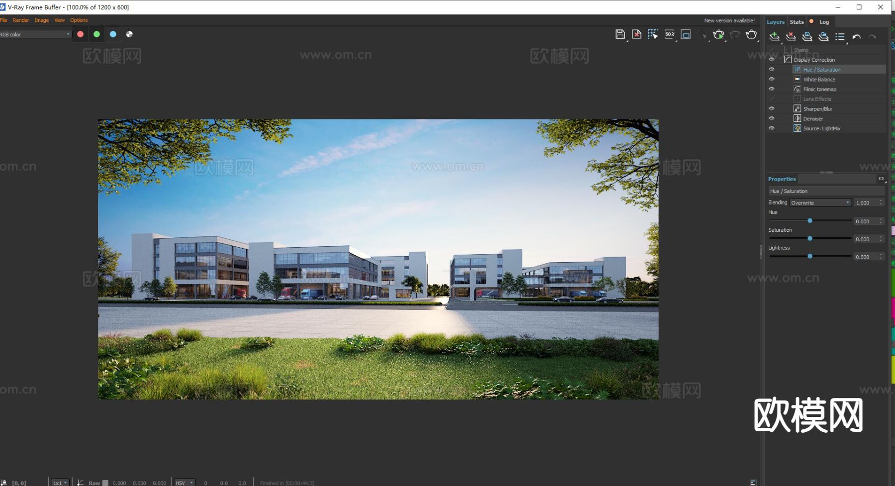
Task: Click the Lightness slider handle
Action: 810,256
